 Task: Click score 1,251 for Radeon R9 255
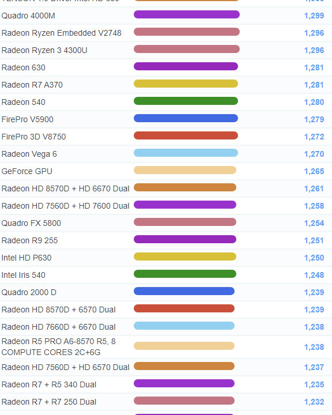(x=314, y=240)
